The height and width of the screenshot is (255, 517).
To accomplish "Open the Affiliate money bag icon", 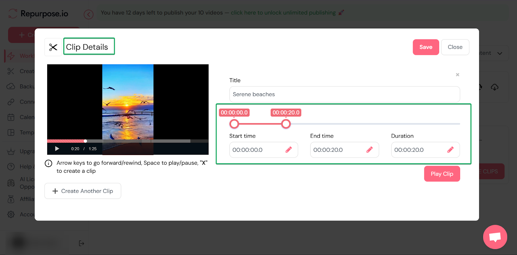I will click(11, 199).
